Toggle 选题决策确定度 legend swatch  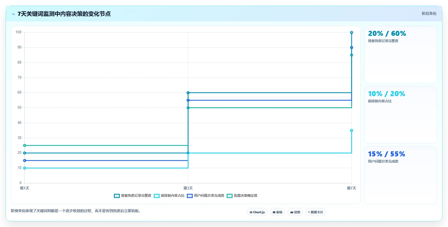(x=229, y=196)
